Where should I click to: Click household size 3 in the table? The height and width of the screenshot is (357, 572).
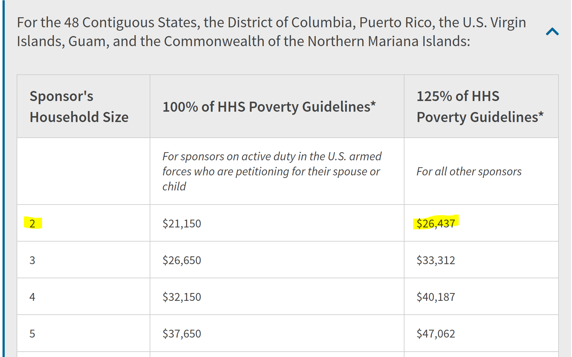[32, 260]
